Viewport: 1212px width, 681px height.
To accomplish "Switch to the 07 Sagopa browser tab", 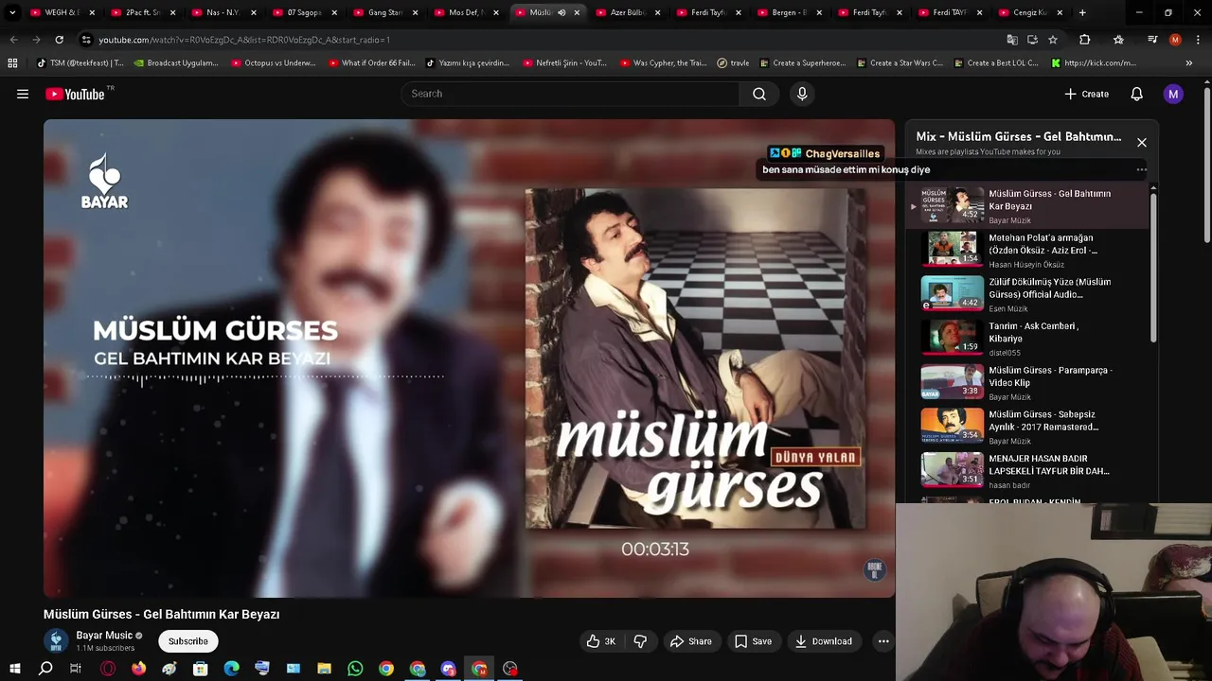I will tap(303, 13).
